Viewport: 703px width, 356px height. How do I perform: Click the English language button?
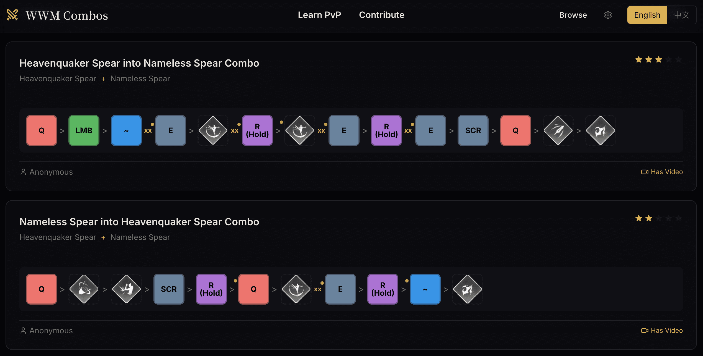point(647,15)
